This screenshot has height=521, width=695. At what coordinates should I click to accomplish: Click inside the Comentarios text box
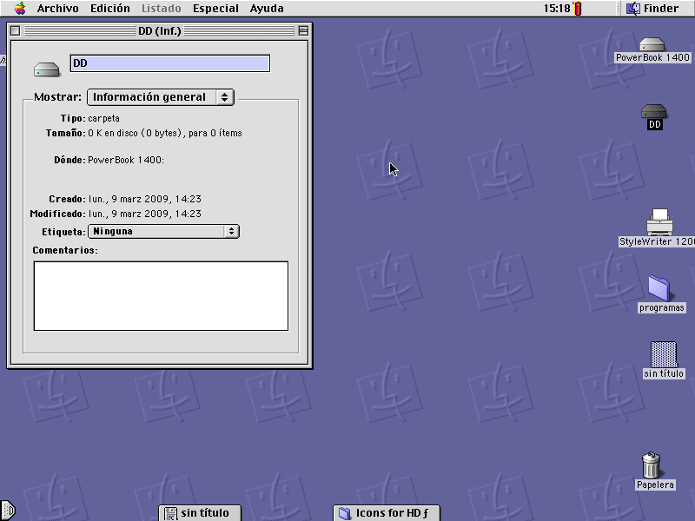tap(161, 296)
